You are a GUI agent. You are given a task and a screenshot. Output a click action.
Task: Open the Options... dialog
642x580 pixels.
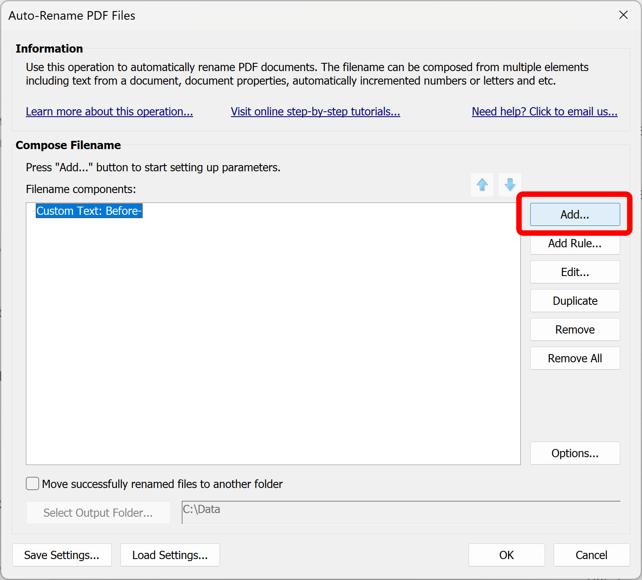coord(575,453)
